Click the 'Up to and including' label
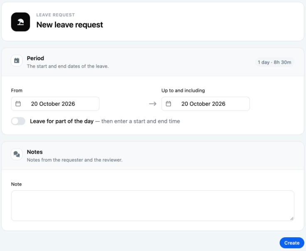The width and height of the screenshot is (306, 251). [183, 91]
